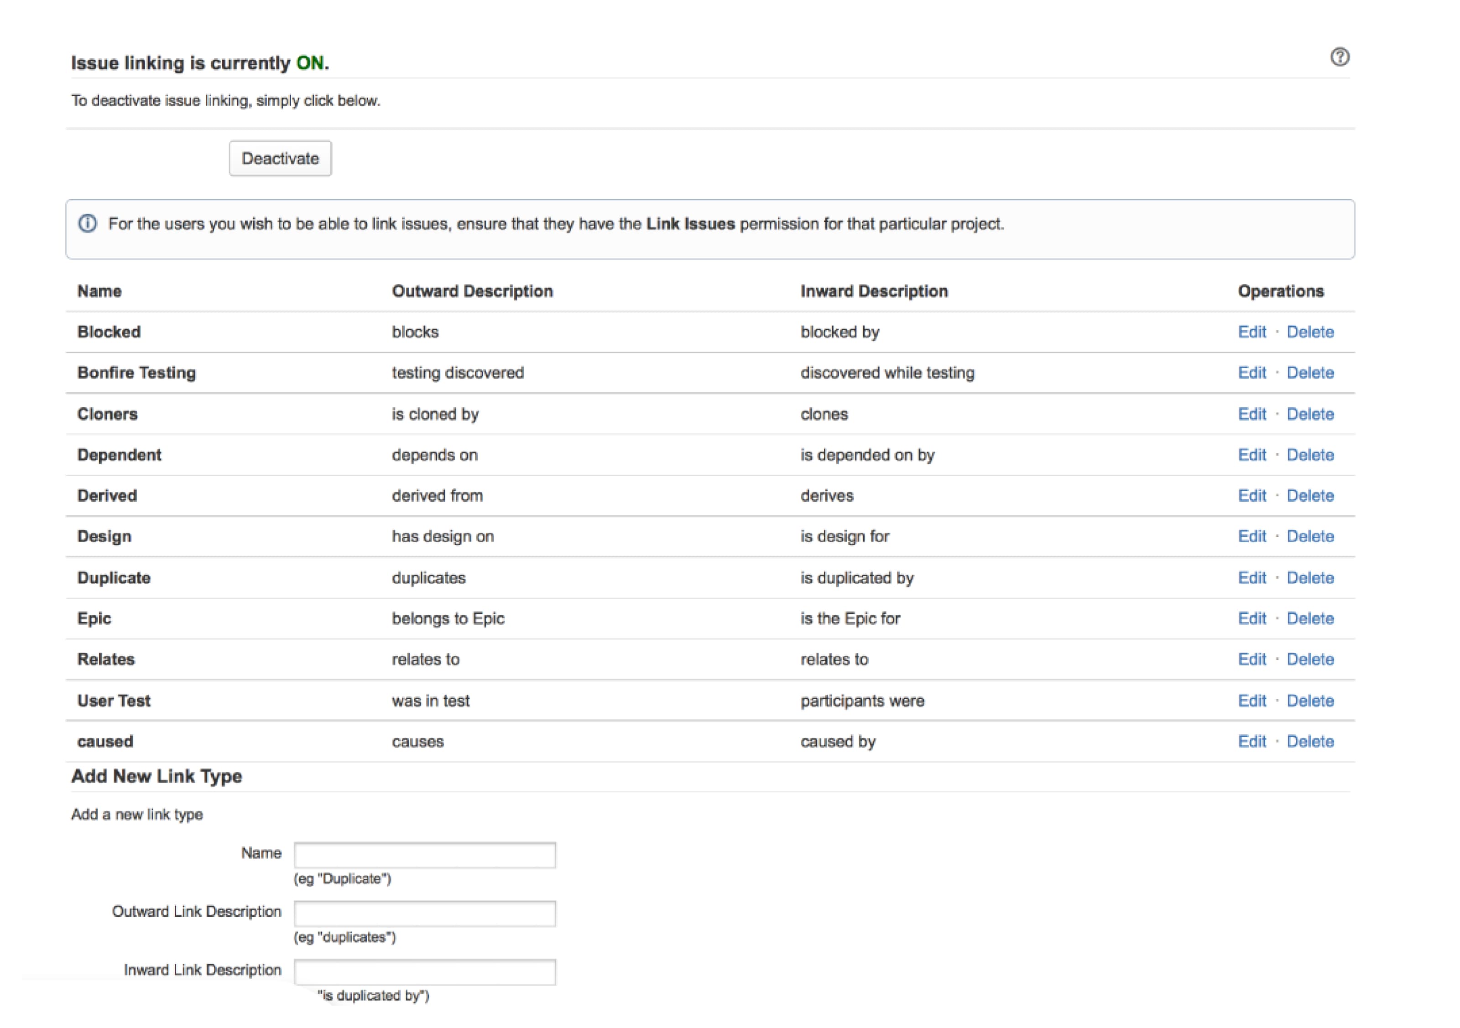Viewport: 1460px width, 1028px height.
Task: Click the Inward Description column header
Action: [x=874, y=291]
